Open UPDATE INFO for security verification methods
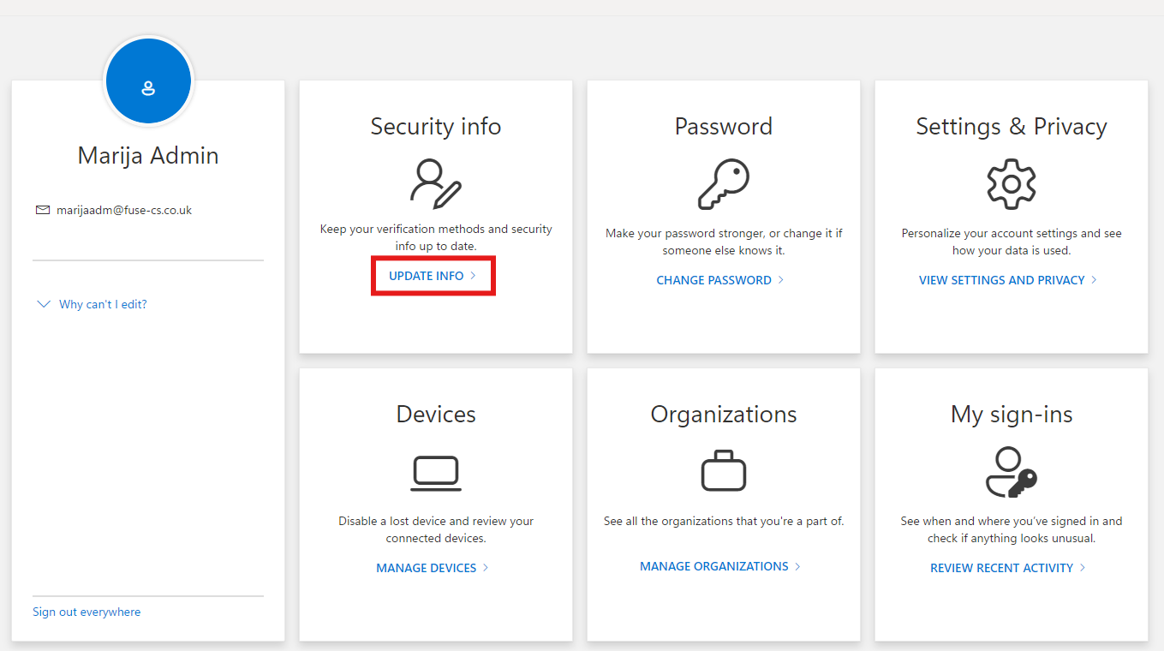This screenshot has height=651, width=1164. coord(426,276)
